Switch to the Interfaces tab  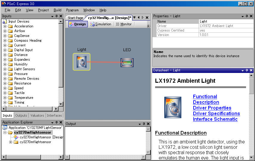[54, 115]
